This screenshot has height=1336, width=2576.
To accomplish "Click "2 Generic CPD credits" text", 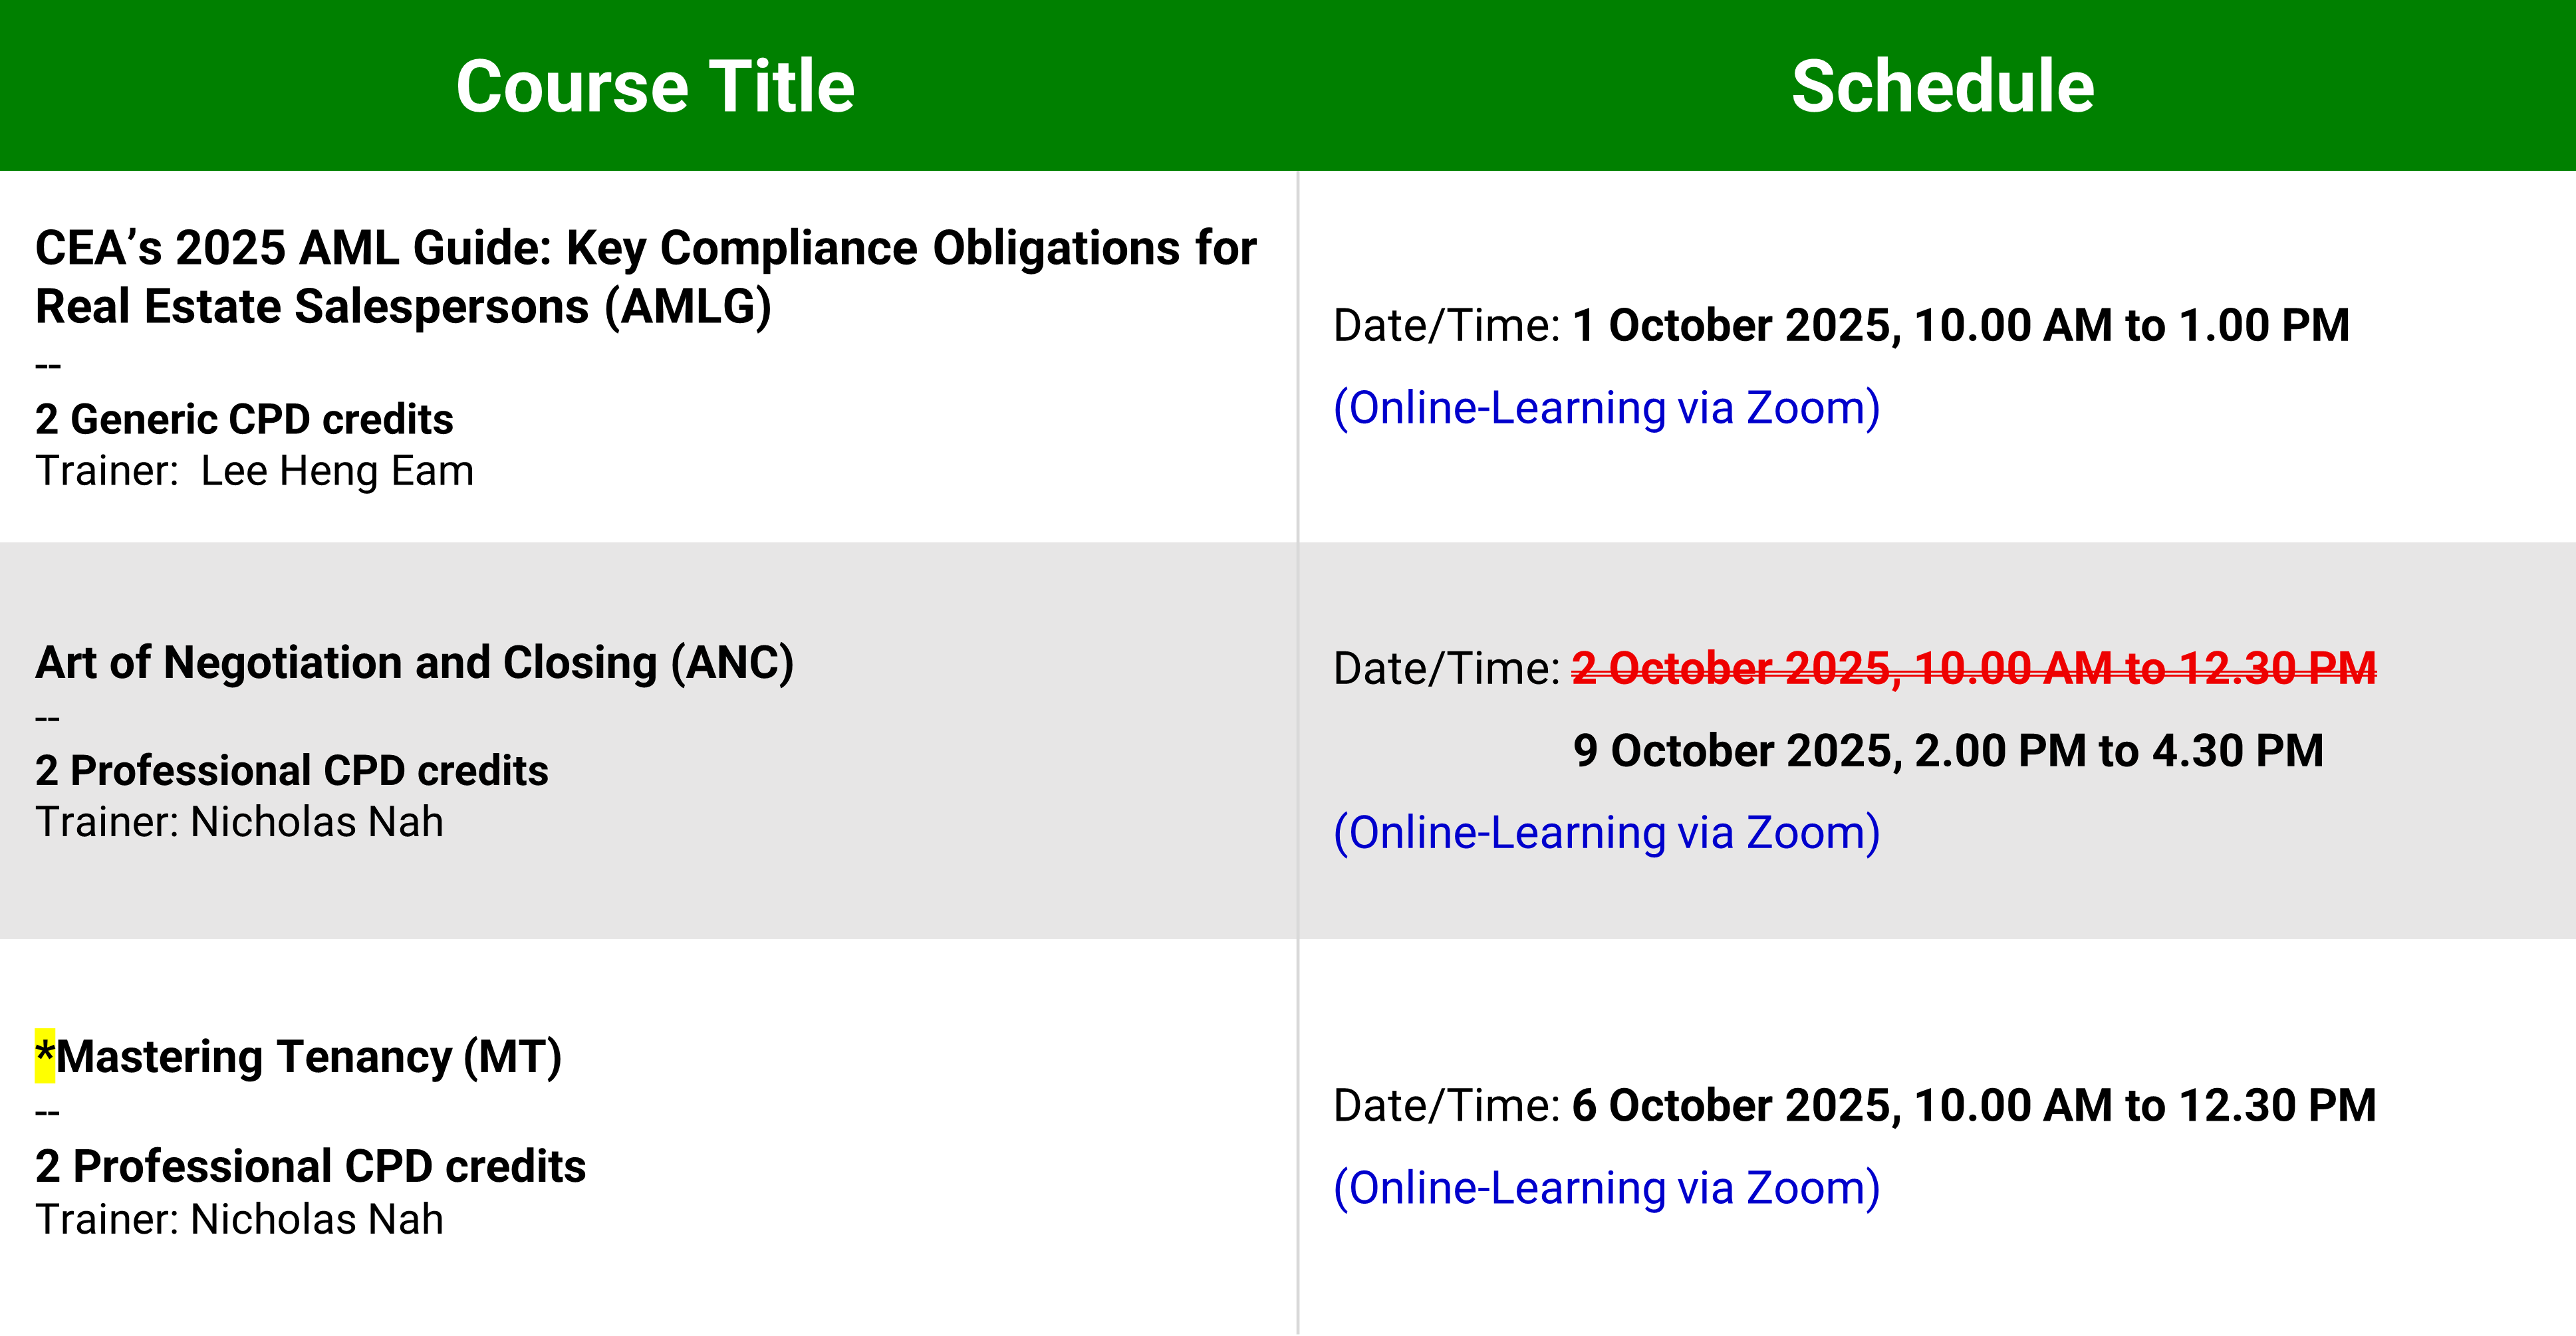I will point(244,419).
